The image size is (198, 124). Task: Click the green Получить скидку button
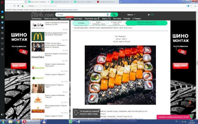click(147, 23)
